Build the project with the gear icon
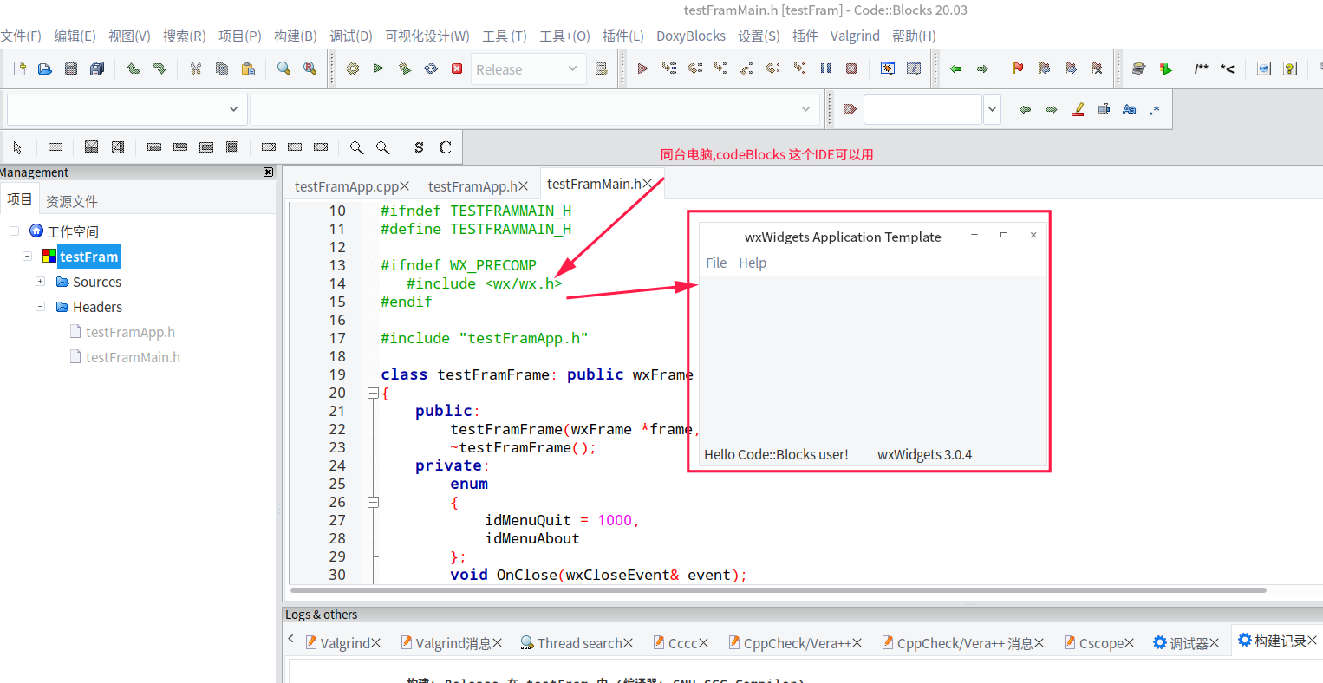Viewport: 1323px width, 683px height. pos(353,68)
